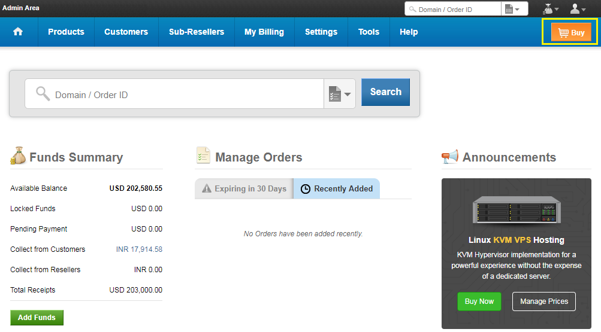Viewport: 601px width, 332px height.
Task: Click the warning icon on Expiring tab
Action: (x=207, y=188)
